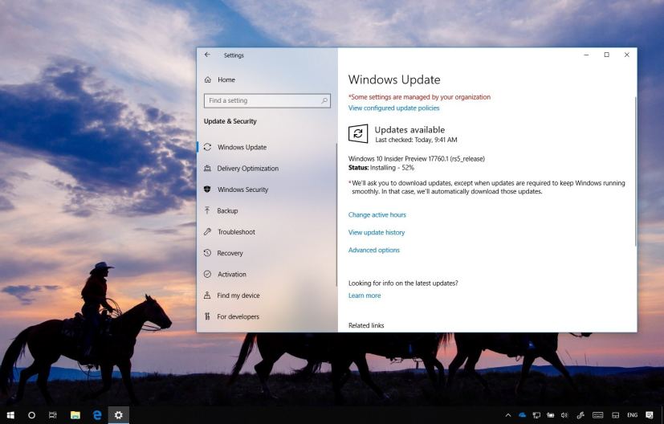Click the network tray icon

(x=536, y=415)
